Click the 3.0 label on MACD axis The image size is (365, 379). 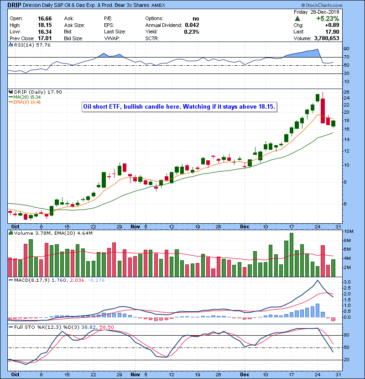pos(347,282)
